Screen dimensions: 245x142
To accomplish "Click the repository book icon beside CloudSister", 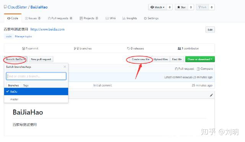I will click(5, 7).
